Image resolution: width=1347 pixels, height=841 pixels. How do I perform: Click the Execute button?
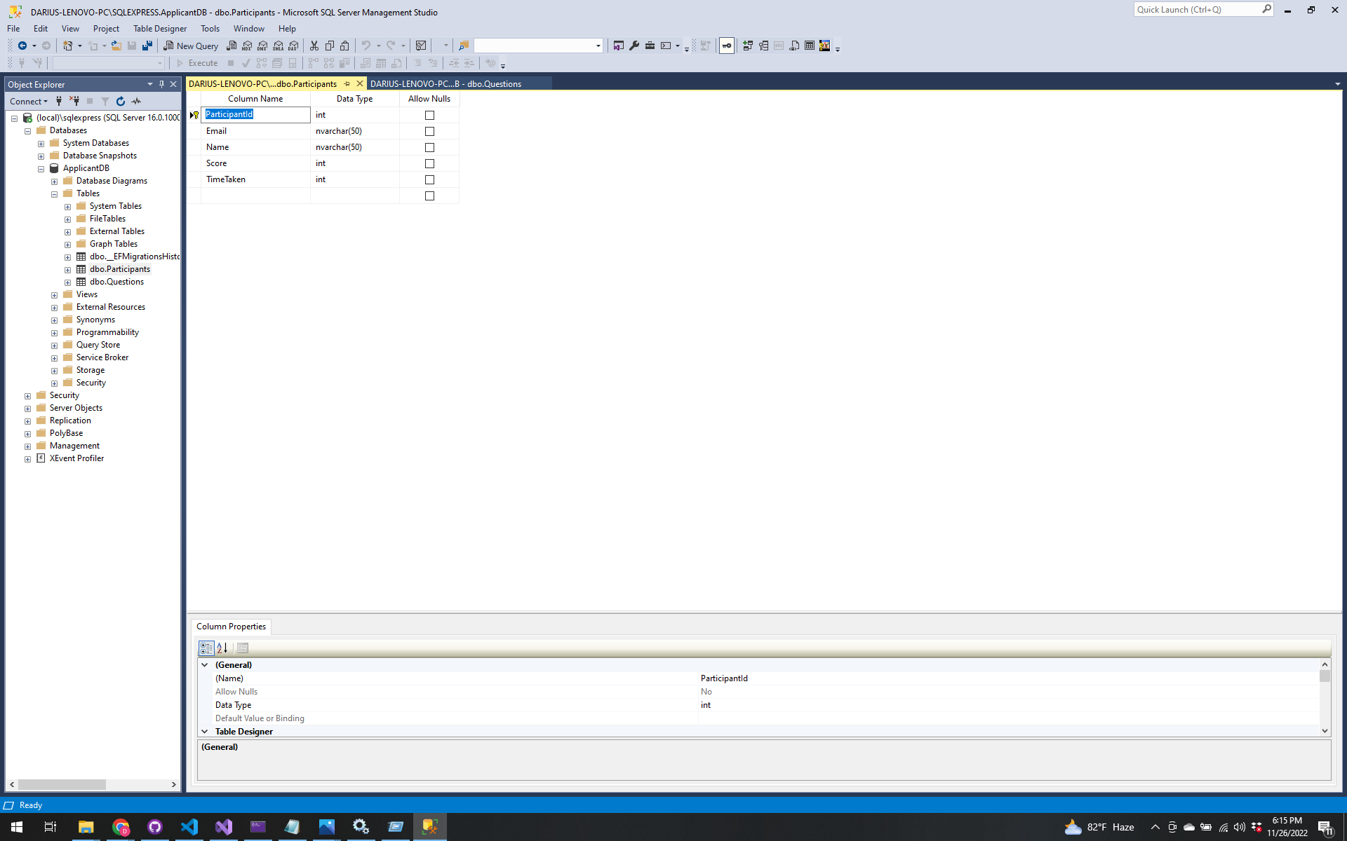200,62
